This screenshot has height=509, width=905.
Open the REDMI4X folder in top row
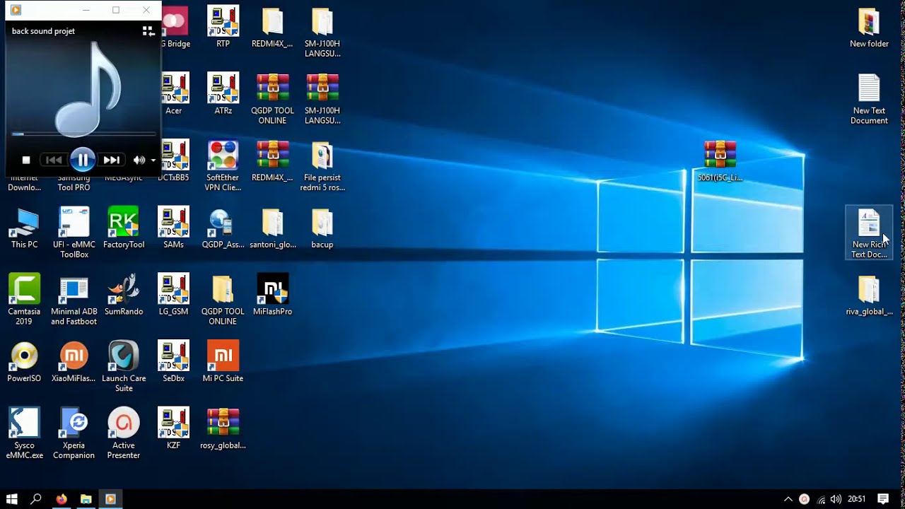(x=272, y=28)
